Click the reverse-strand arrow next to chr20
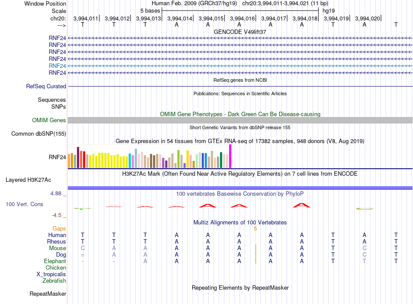The image size is (413, 304). (62, 25)
